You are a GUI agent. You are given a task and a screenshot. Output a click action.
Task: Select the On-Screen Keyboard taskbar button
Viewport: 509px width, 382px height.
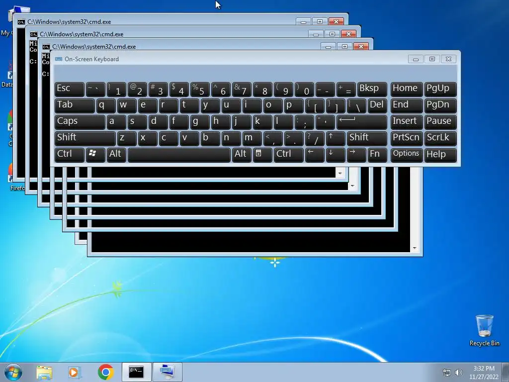(167, 372)
